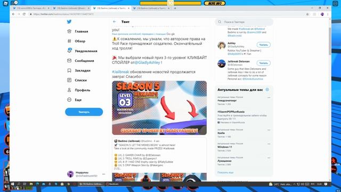Click Показать еще in trends
Image resolution: width=341 pixels, height=192 pixels.
coord(225,172)
